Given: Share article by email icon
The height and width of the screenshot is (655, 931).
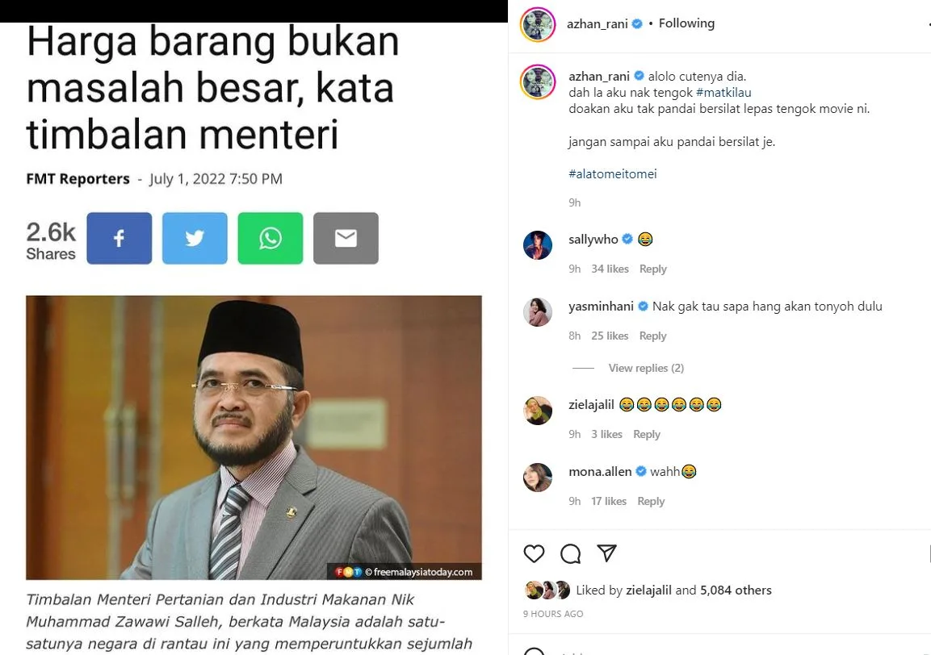Looking at the screenshot, I should pyautogui.click(x=346, y=238).
